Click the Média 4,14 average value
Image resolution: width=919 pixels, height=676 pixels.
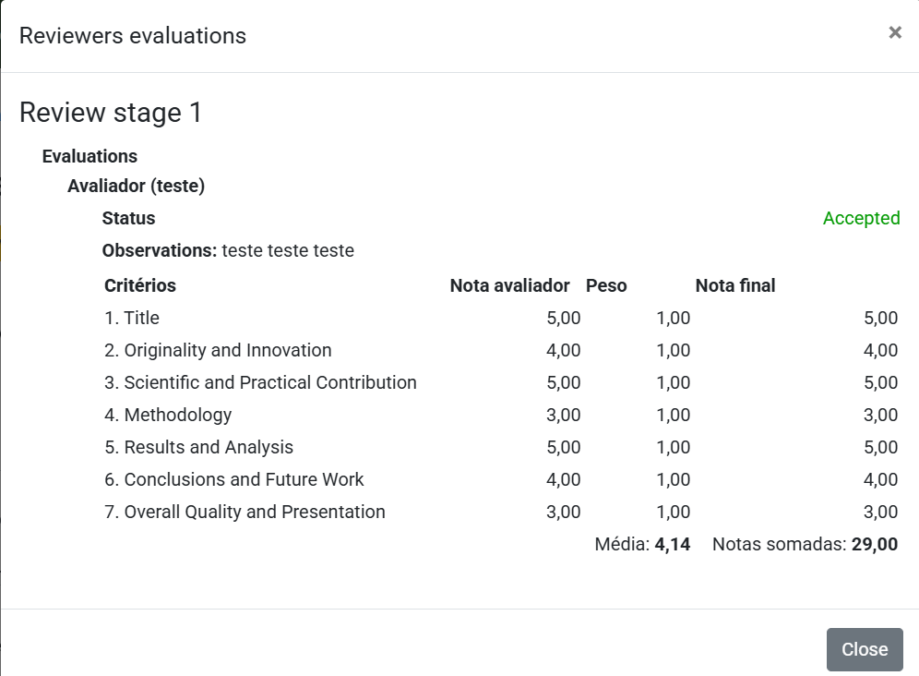643,544
